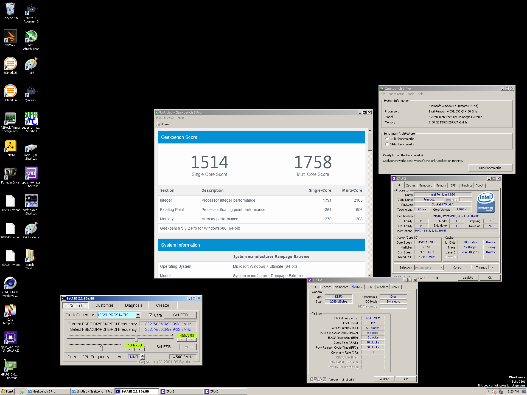Switch to the Creator tab in SetFSB
Screen dimensions: 527x395
[162, 305]
